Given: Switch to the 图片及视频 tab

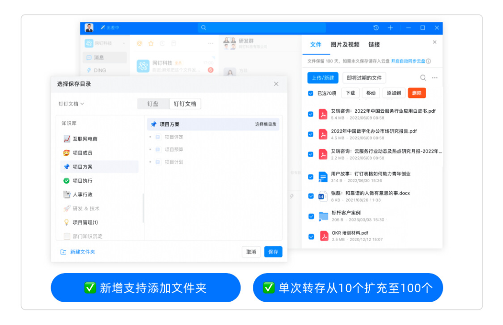Looking at the screenshot, I should 345,45.
